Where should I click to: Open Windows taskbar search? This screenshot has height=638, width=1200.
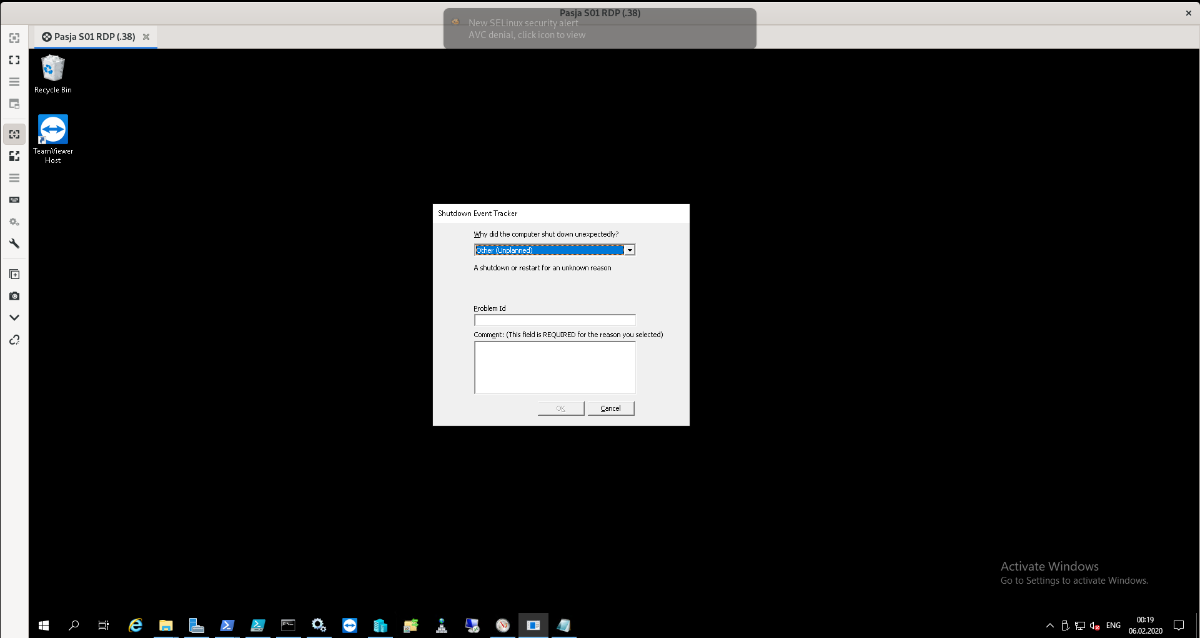tap(74, 625)
